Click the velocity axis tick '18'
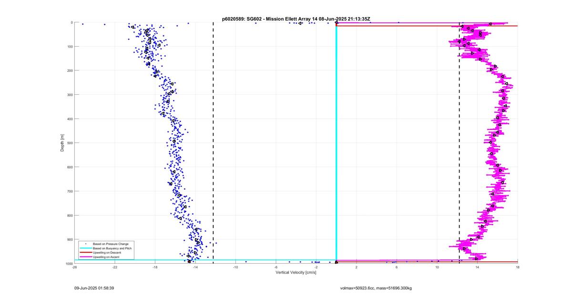 tap(517, 267)
